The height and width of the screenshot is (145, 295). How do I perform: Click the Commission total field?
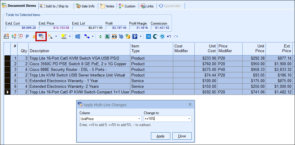tap(160, 28)
